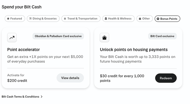Screen dimensions: 190x104
Task: Click the fork-and-knife Dining icon
Action: click(30, 19)
